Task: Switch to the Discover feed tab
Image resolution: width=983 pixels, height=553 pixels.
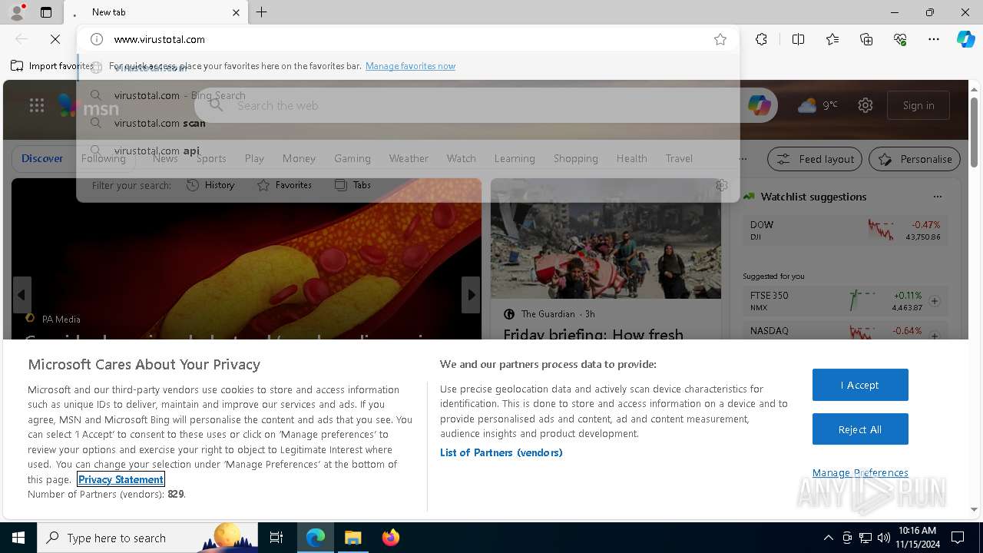Action: pos(42,158)
